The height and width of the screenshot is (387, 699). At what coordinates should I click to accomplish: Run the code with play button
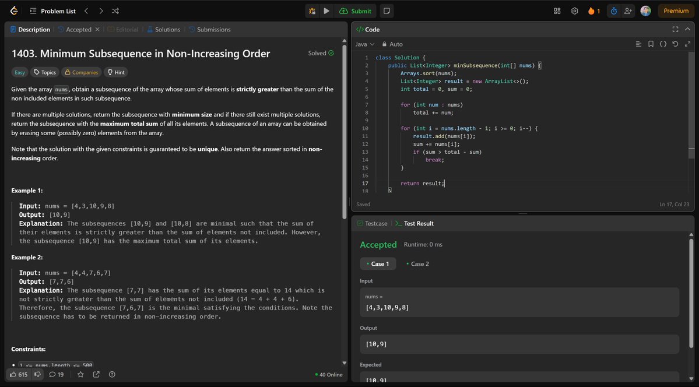[326, 11]
